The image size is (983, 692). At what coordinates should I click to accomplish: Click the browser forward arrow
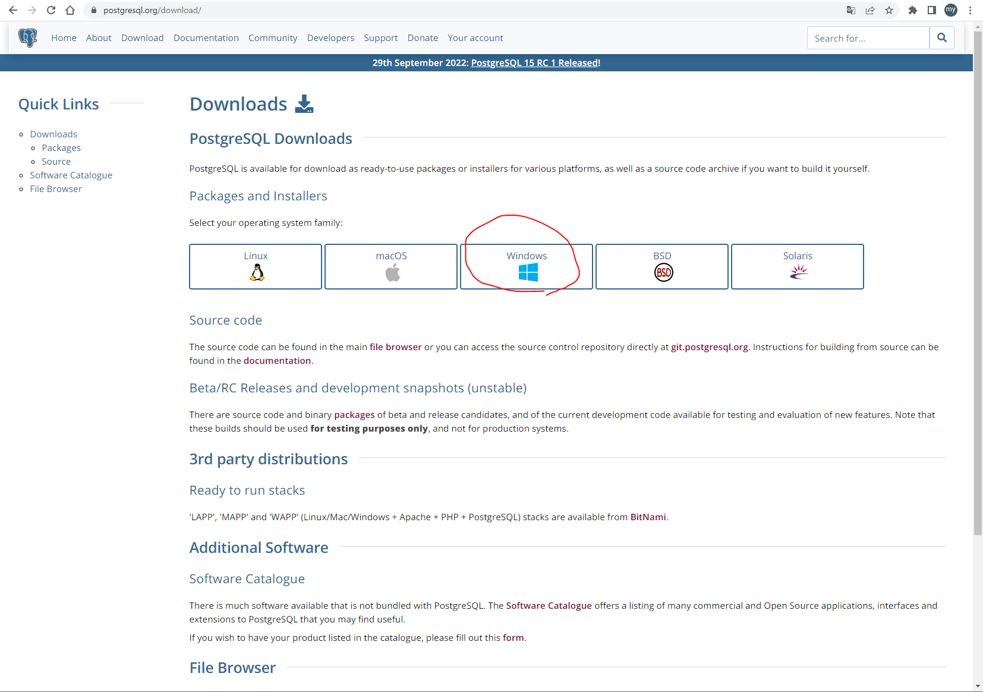(32, 10)
